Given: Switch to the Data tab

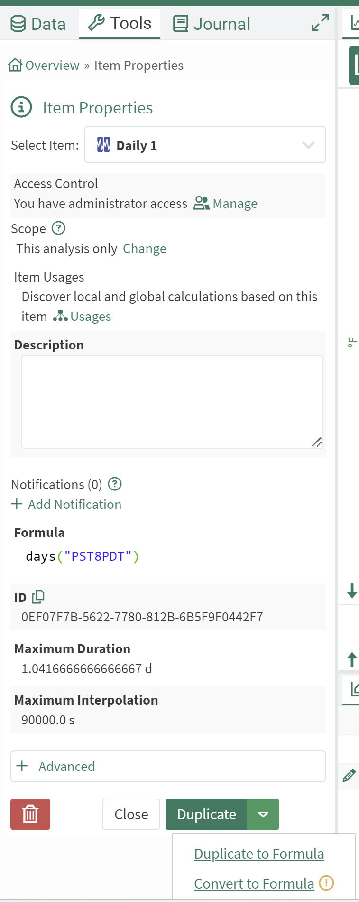Looking at the screenshot, I should [x=38, y=24].
